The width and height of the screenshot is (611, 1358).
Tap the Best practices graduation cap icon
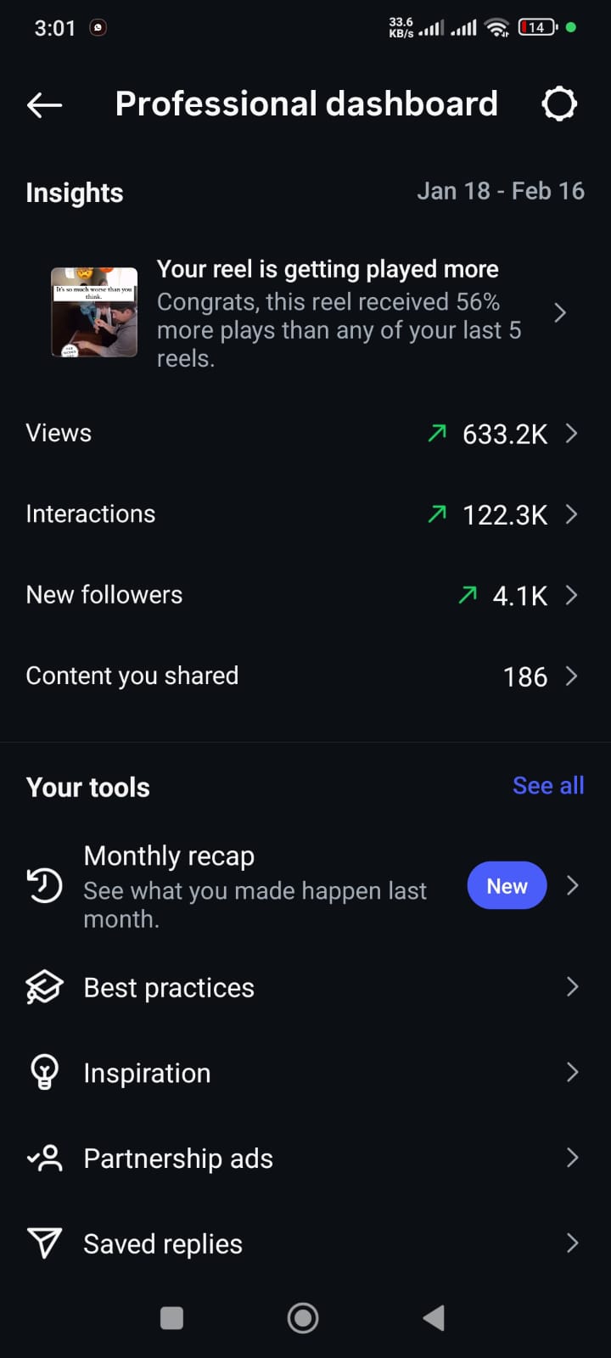44,987
